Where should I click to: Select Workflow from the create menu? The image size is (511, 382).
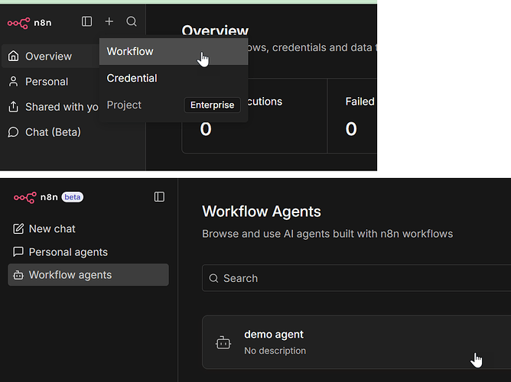pyautogui.click(x=130, y=51)
